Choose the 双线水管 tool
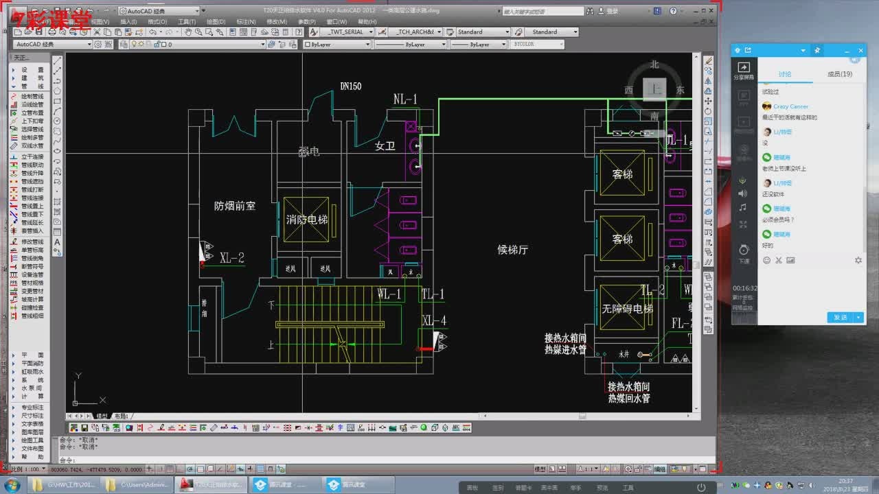 [x=27, y=146]
